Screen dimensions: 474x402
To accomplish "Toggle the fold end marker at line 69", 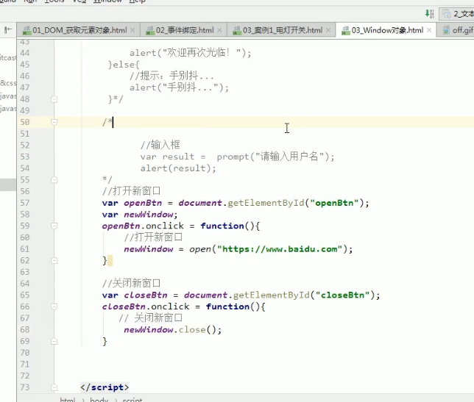I will click(x=54, y=341).
